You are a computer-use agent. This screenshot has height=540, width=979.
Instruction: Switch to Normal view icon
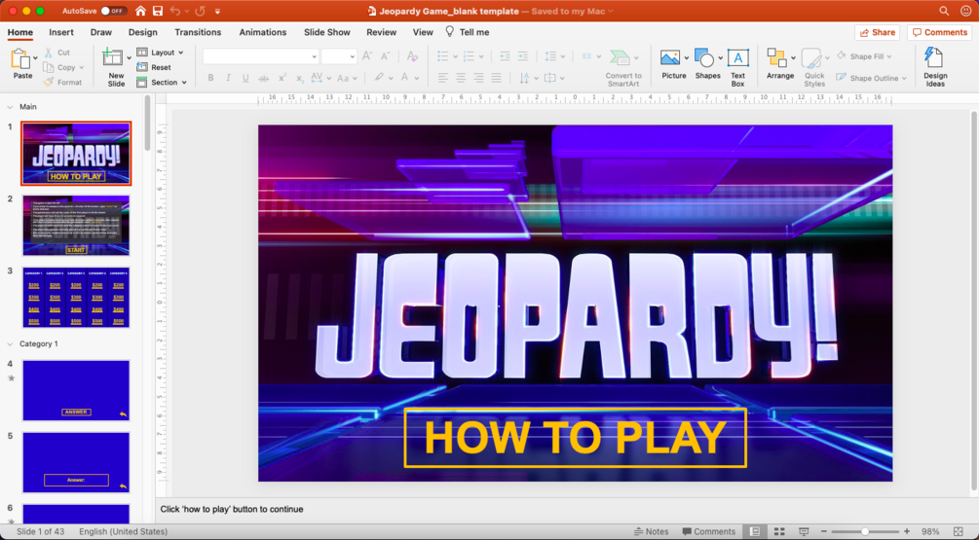click(755, 531)
